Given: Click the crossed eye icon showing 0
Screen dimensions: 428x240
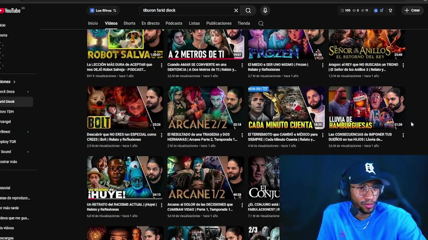Looking at the screenshot, I should [x=354, y=10].
